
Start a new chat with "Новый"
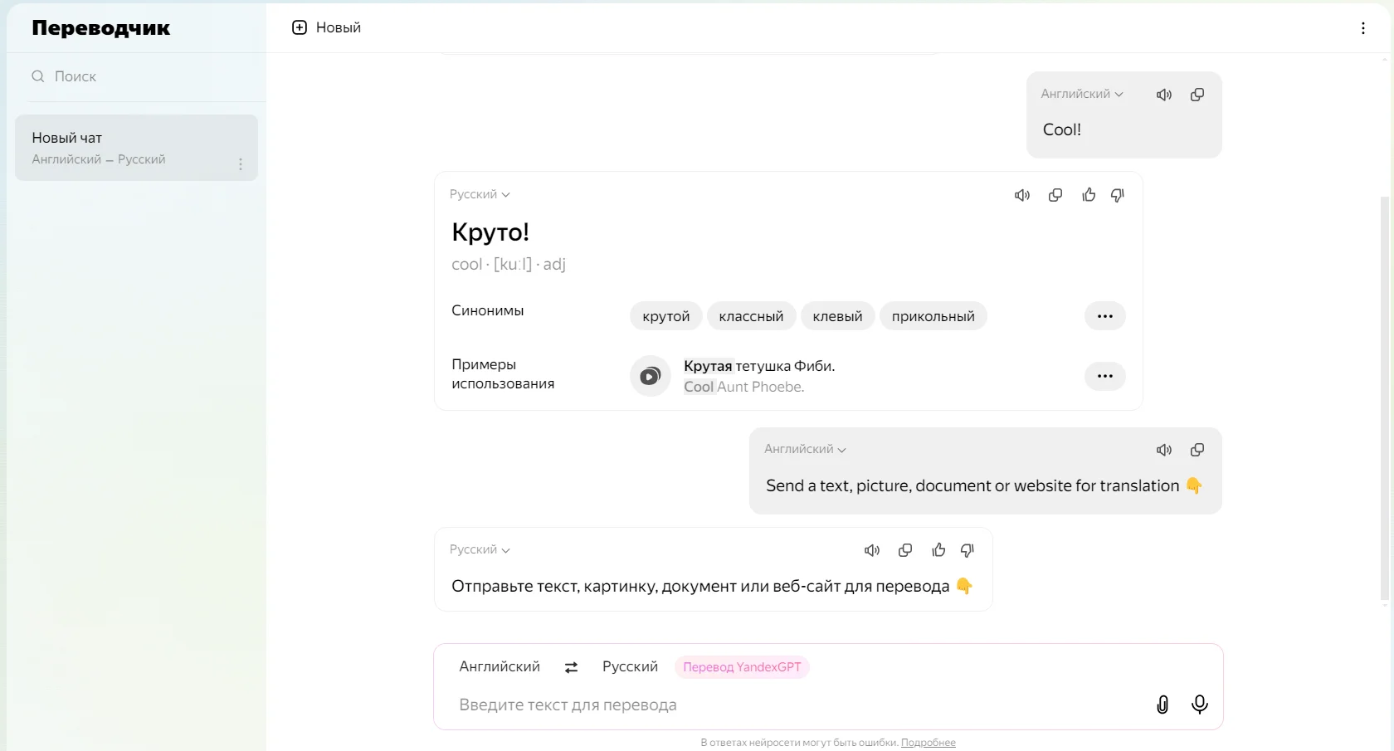click(x=327, y=27)
